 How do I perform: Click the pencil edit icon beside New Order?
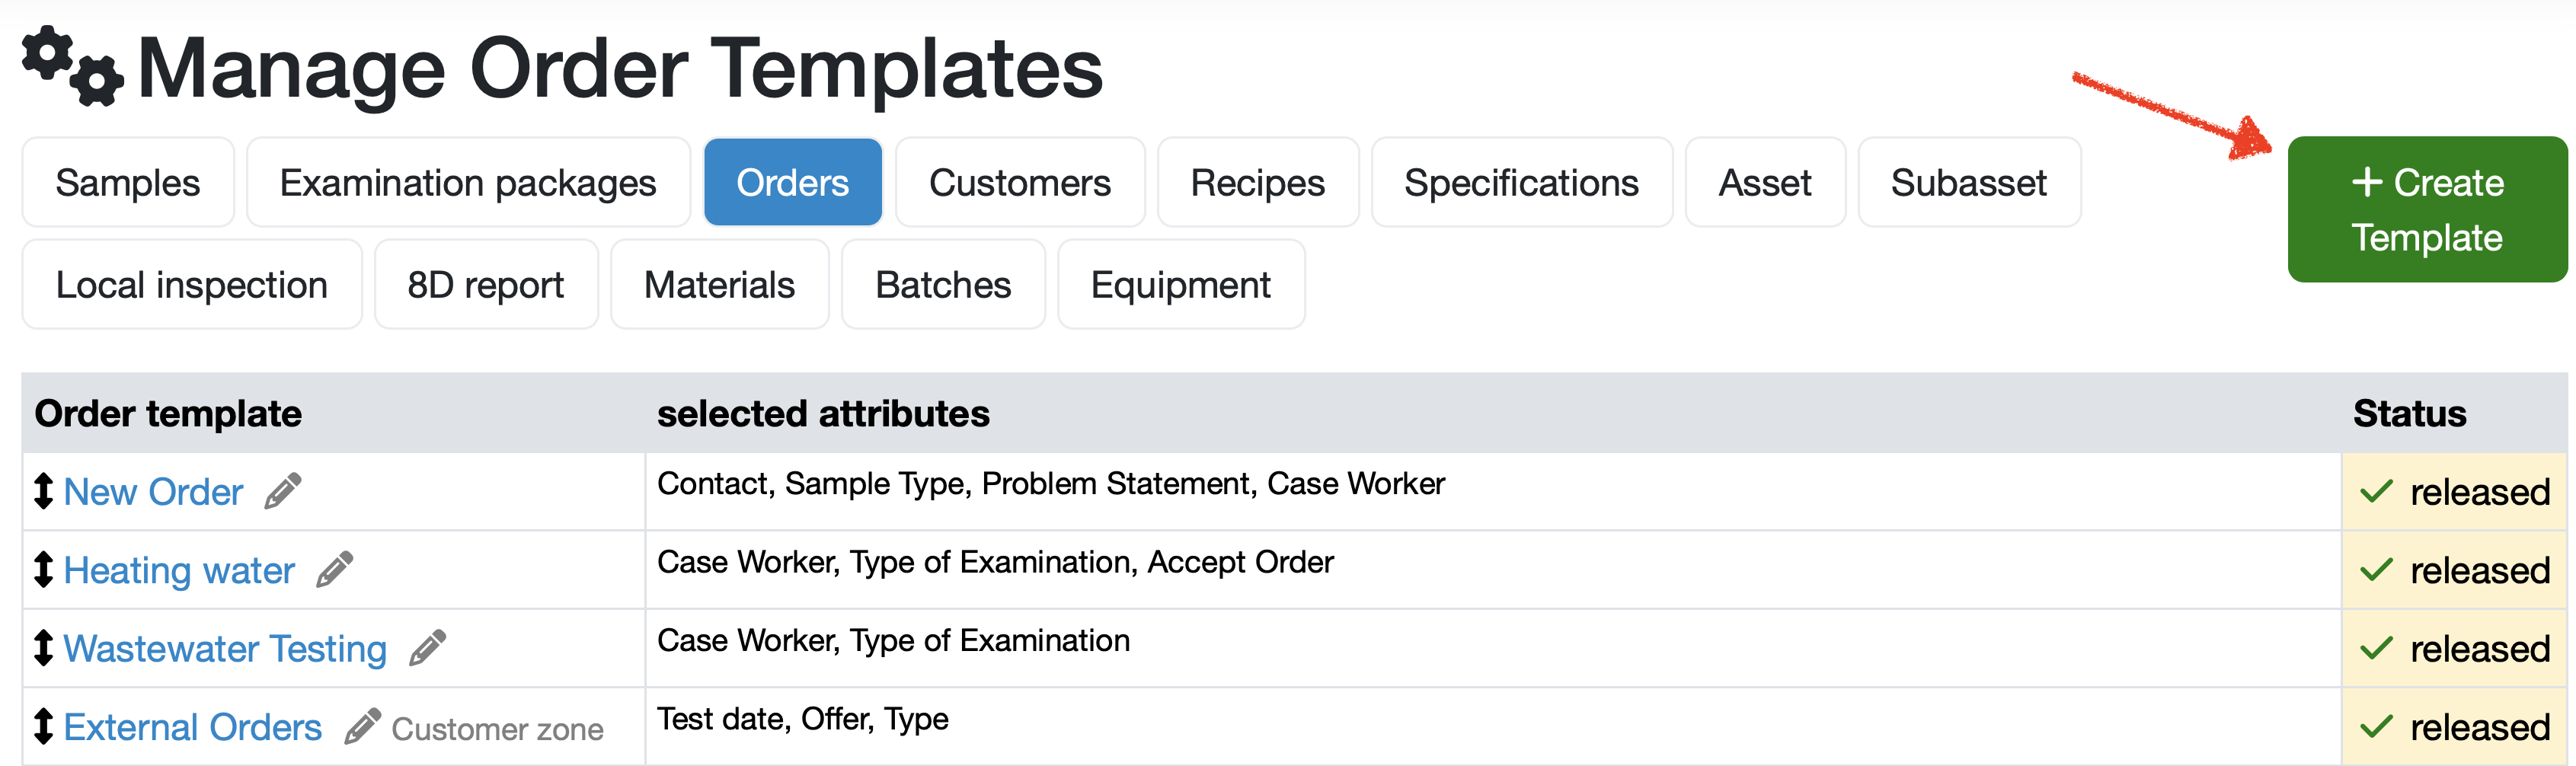click(283, 491)
